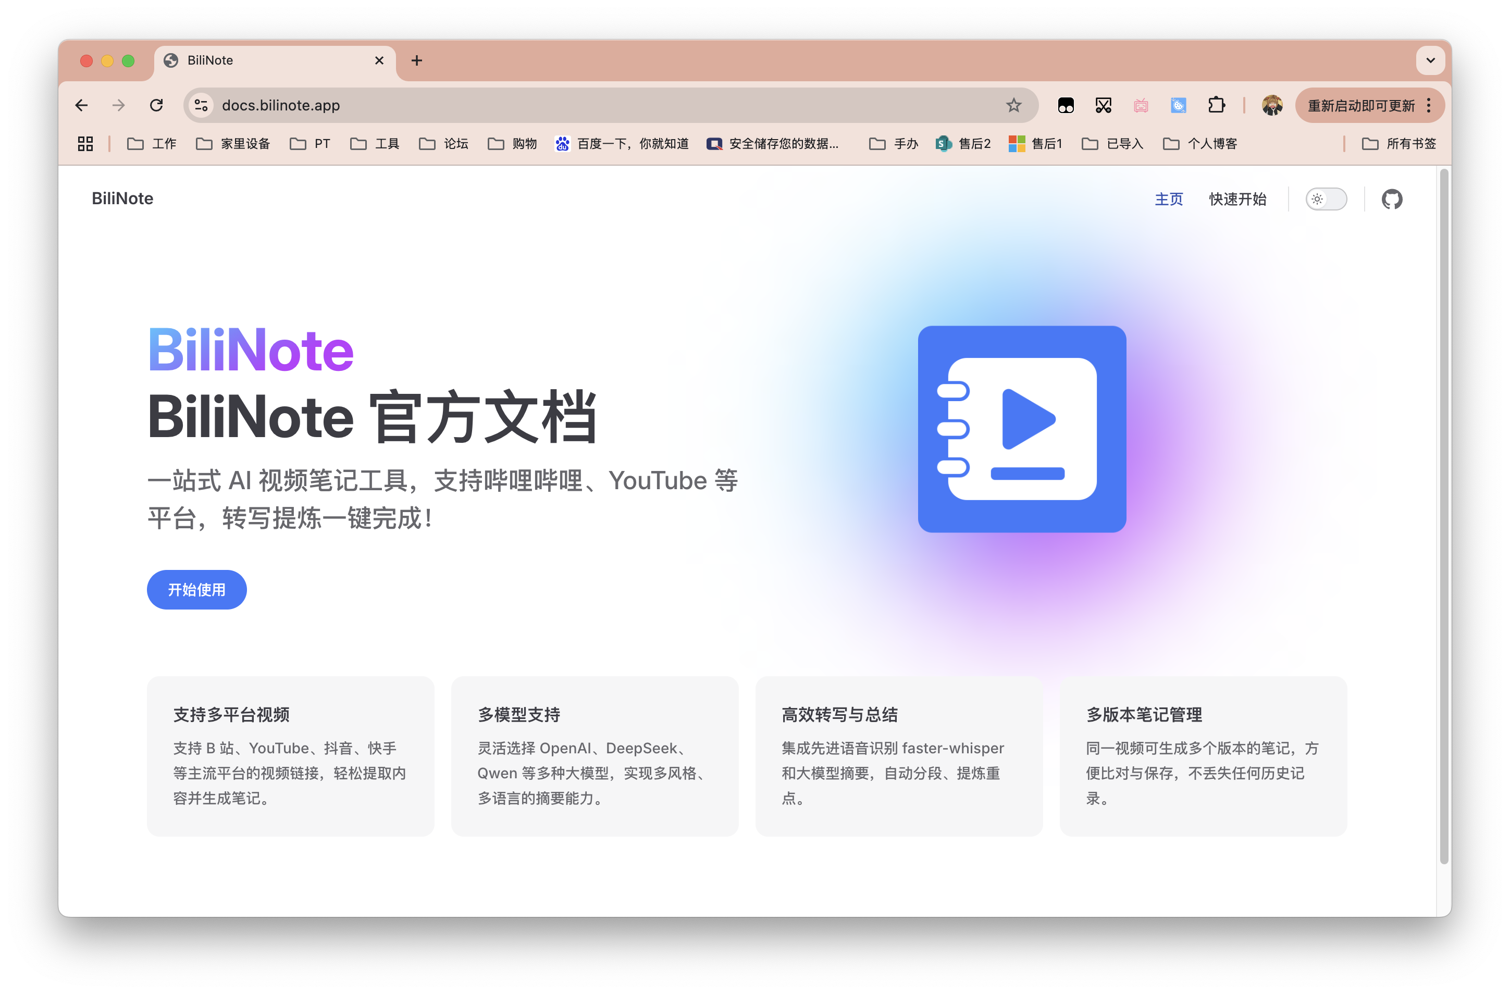Click the Baidu bookmark icon
Screen dimensions: 1510x994
point(562,144)
